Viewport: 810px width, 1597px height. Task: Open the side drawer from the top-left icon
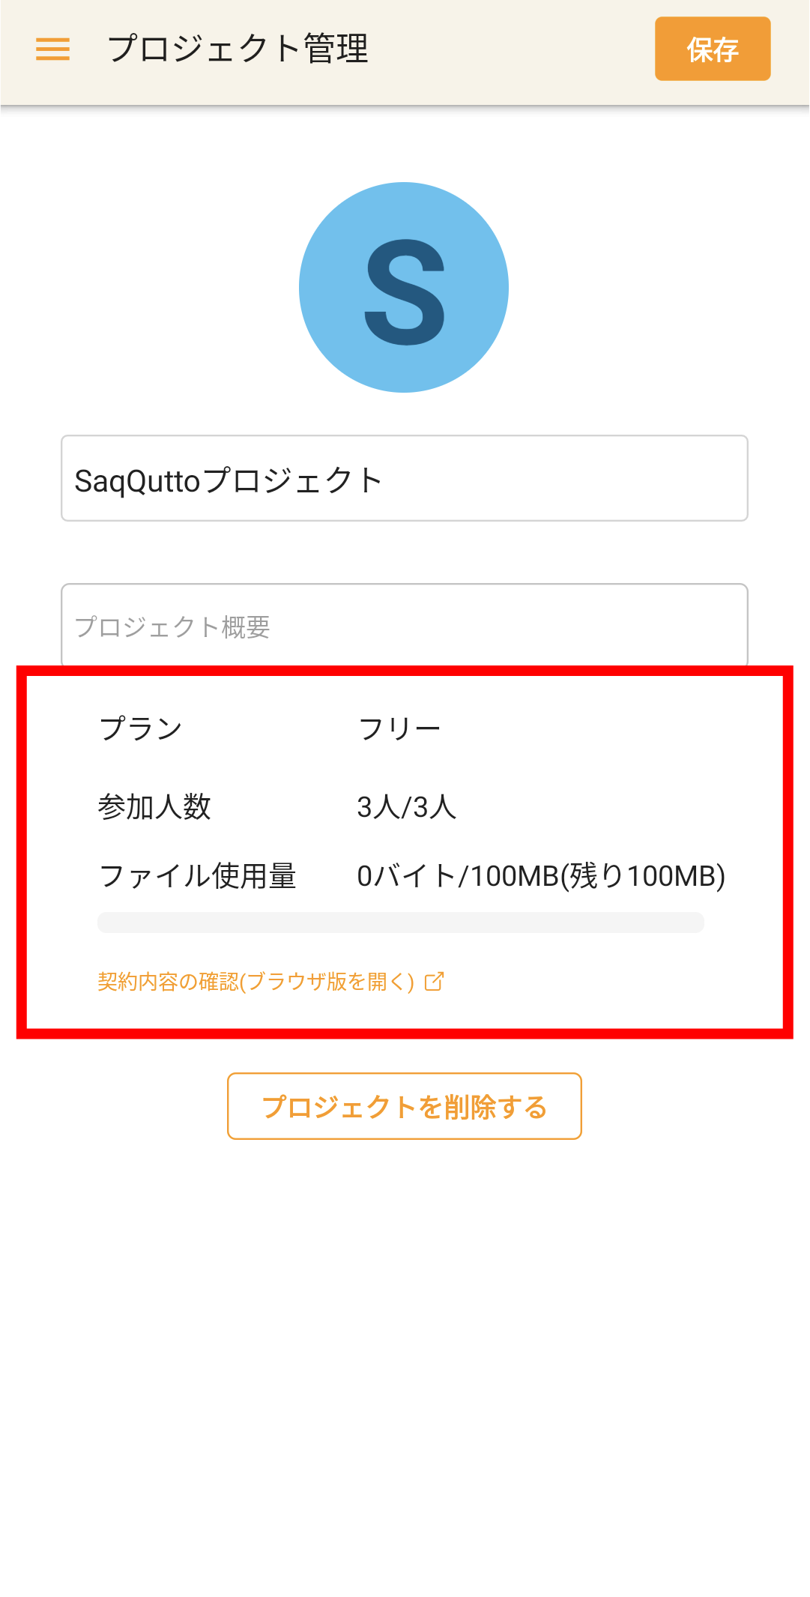[x=52, y=49]
